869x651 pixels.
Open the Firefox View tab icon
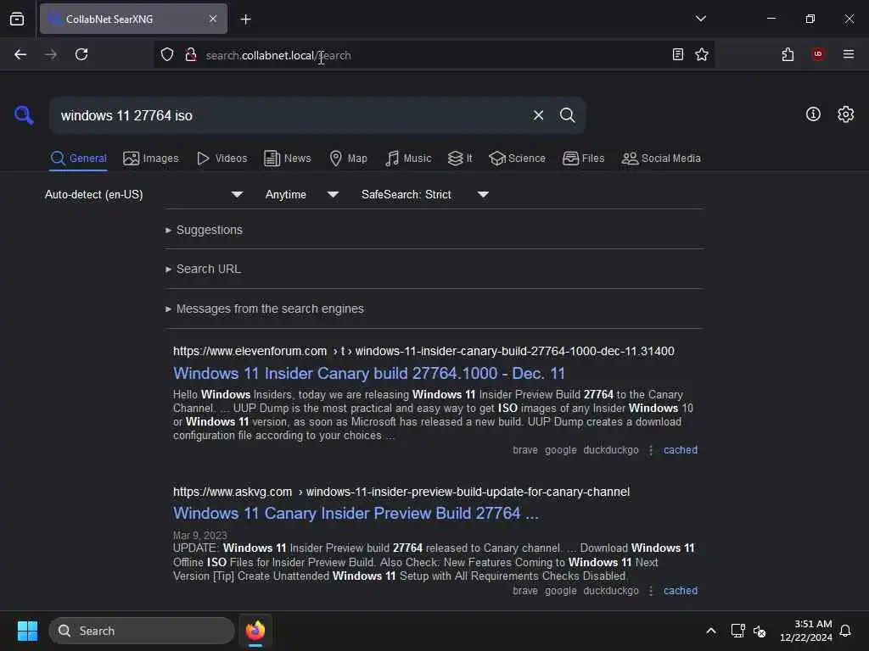[17, 19]
